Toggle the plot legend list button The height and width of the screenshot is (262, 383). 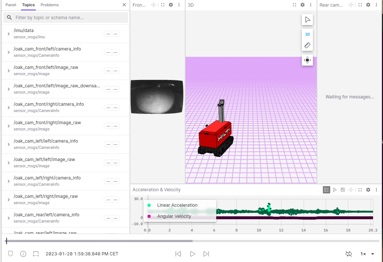[x=326, y=190]
